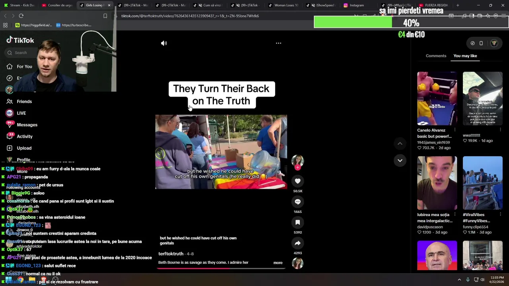Click the microphone icon in system tray

tap(468, 280)
